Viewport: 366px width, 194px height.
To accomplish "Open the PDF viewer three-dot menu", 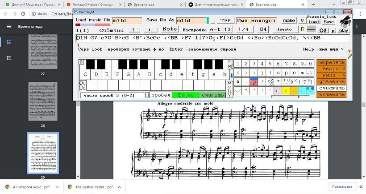I will coord(357,27).
